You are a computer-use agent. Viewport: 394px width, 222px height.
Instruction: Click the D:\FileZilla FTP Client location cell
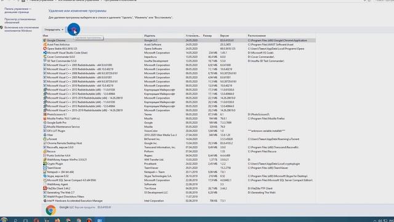260,189
